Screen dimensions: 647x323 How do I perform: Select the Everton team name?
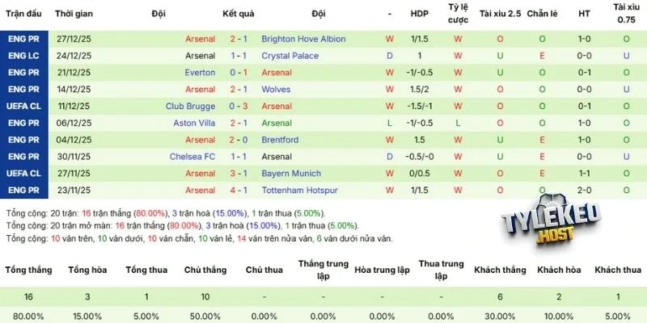(201, 73)
